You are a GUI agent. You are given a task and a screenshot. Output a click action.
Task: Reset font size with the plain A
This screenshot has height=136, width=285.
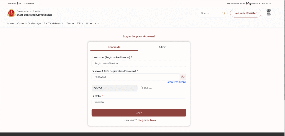(267, 3)
